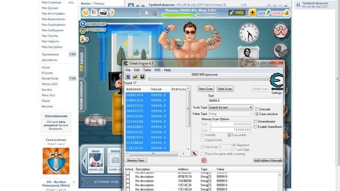Click the medal icon under the students counter
The height and width of the screenshot is (191, 340).
(82, 39)
